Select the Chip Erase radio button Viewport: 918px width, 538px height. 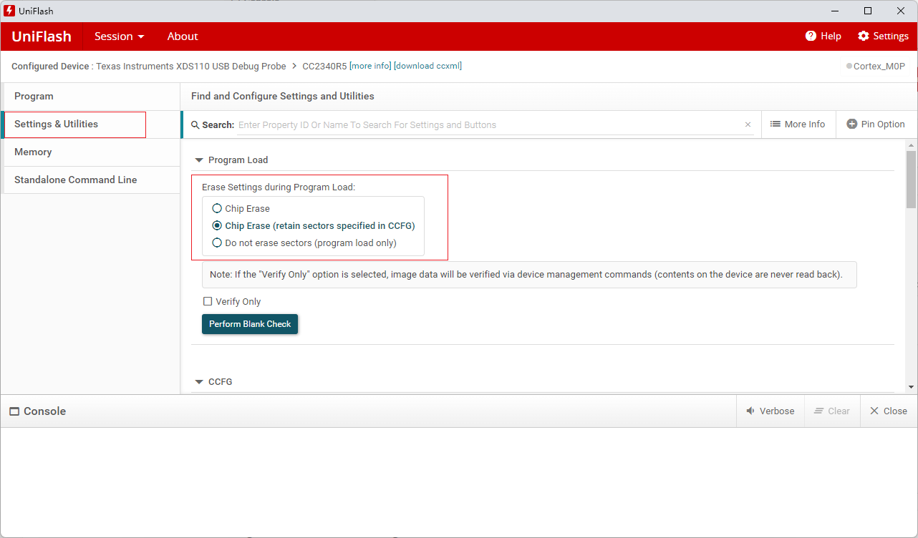(217, 209)
